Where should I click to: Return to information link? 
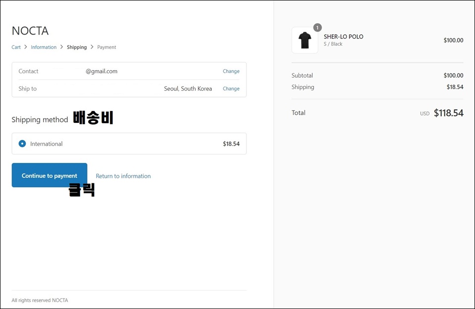point(123,176)
